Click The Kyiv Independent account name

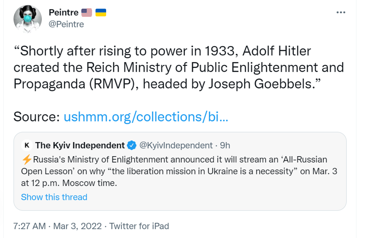click(80, 145)
